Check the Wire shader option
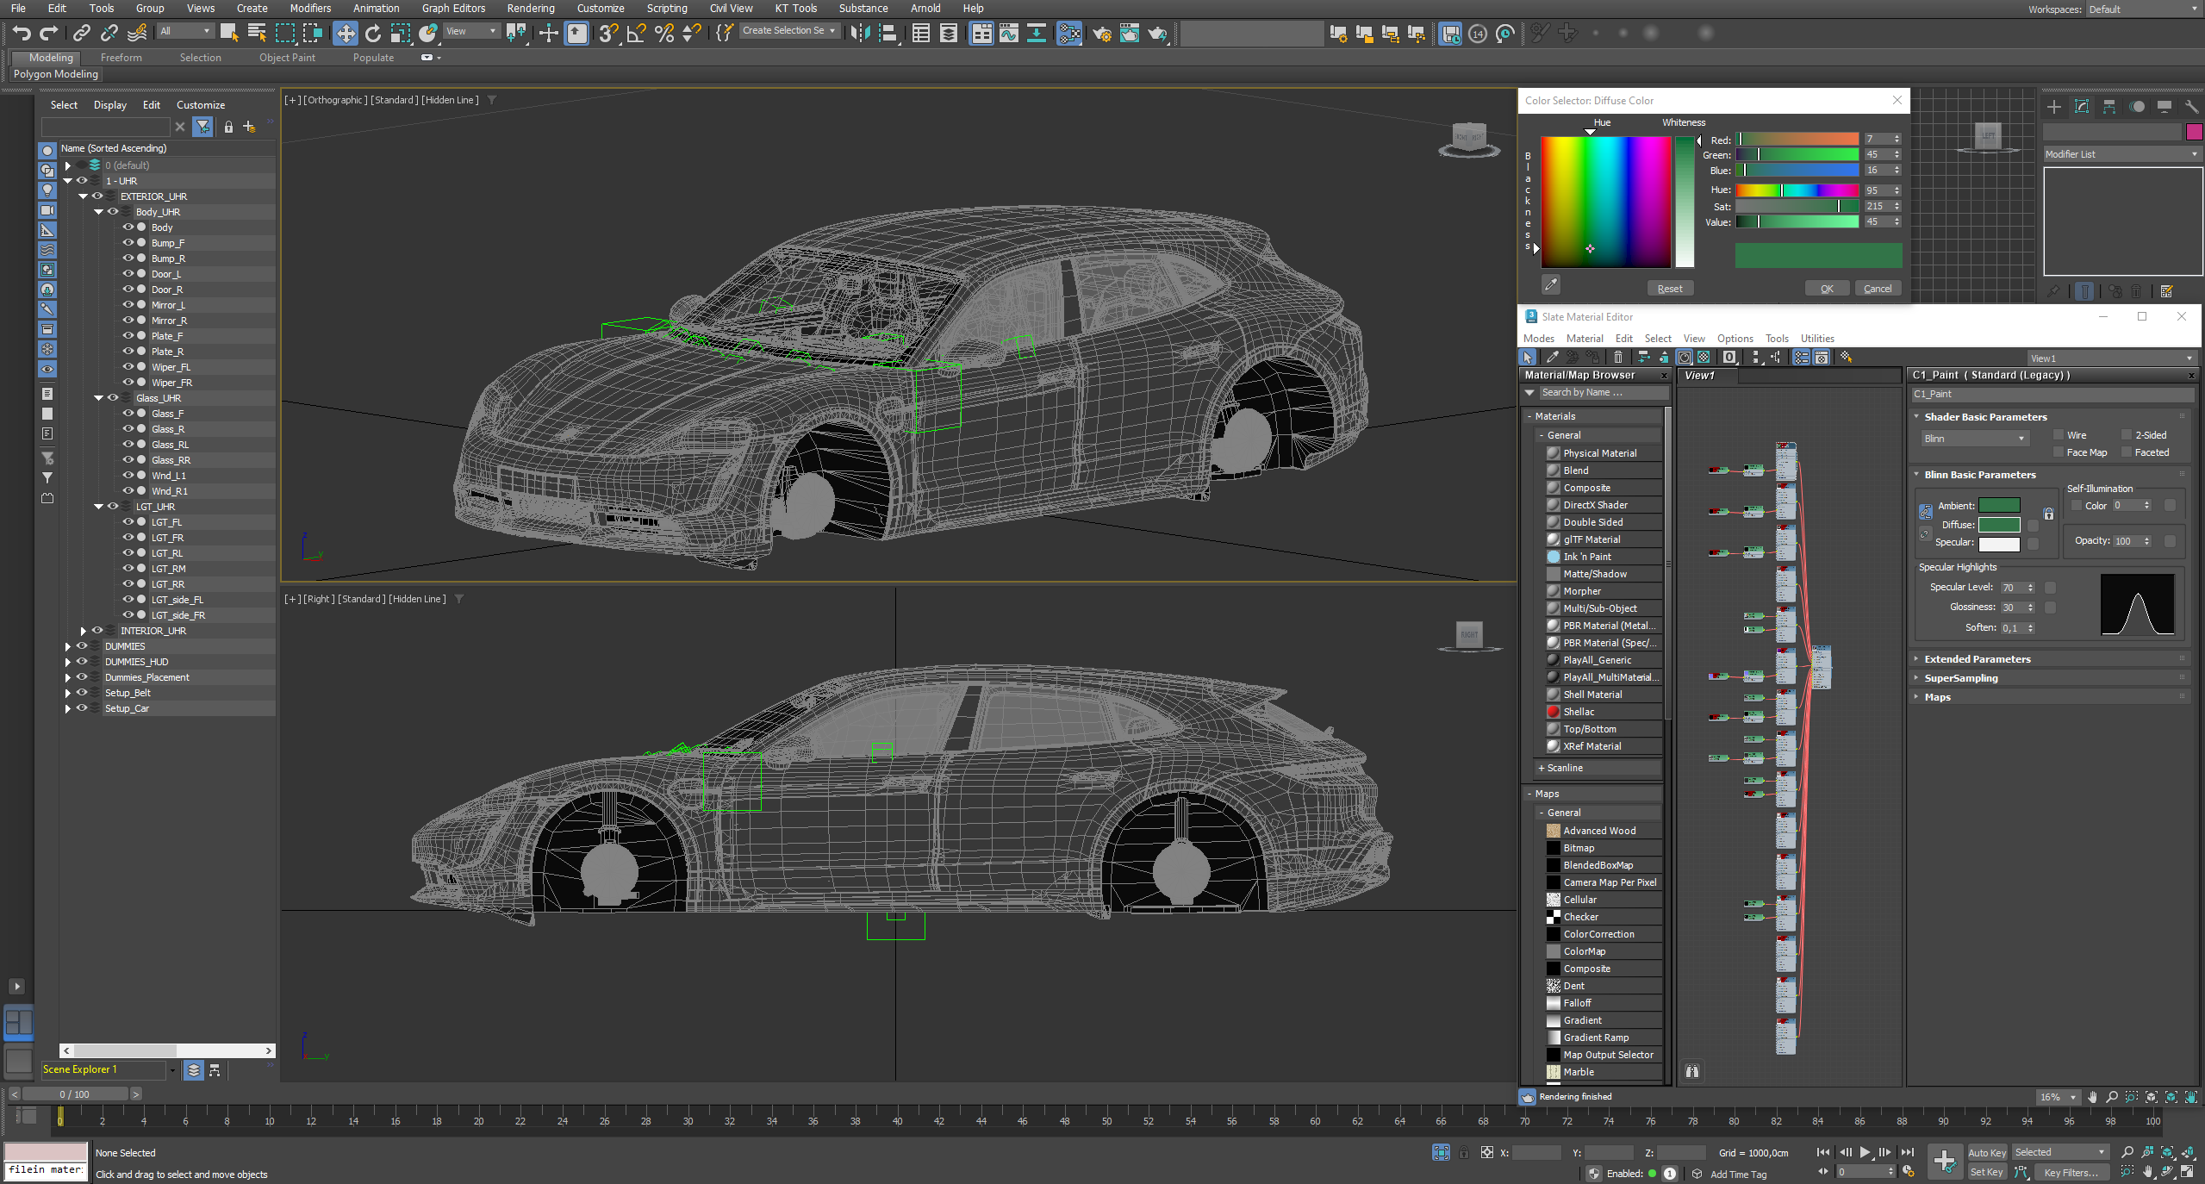 coord(2059,435)
